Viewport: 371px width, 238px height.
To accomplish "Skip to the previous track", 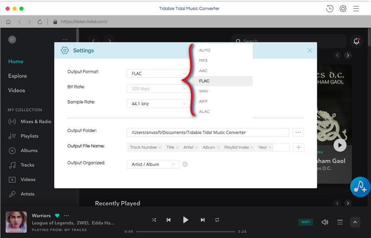I will pos(168,220).
